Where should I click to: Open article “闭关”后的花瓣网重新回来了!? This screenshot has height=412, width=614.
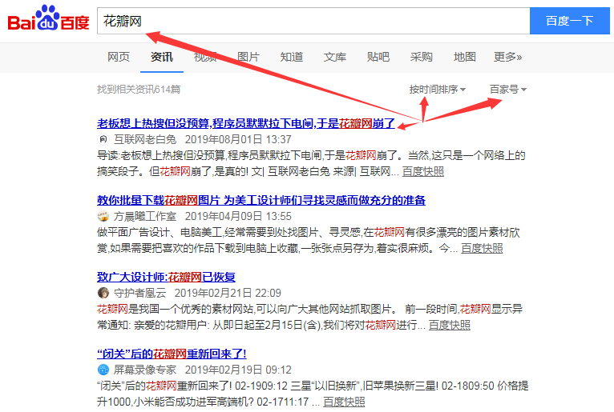172,354
